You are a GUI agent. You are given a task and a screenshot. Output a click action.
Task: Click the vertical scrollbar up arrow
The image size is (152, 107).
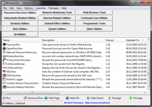[x=148, y=40]
